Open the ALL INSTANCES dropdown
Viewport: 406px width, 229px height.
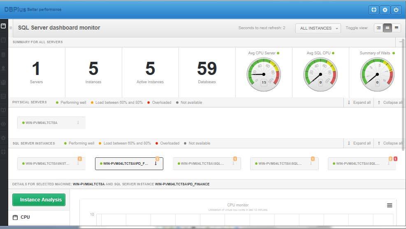pyautogui.click(x=318, y=28)
